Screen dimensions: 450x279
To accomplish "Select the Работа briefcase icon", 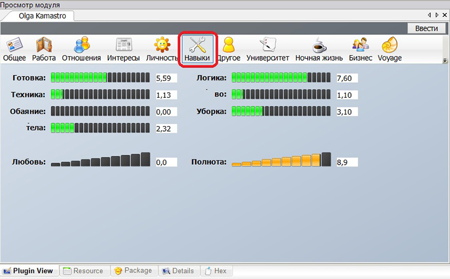I will [x=44, y=45].
